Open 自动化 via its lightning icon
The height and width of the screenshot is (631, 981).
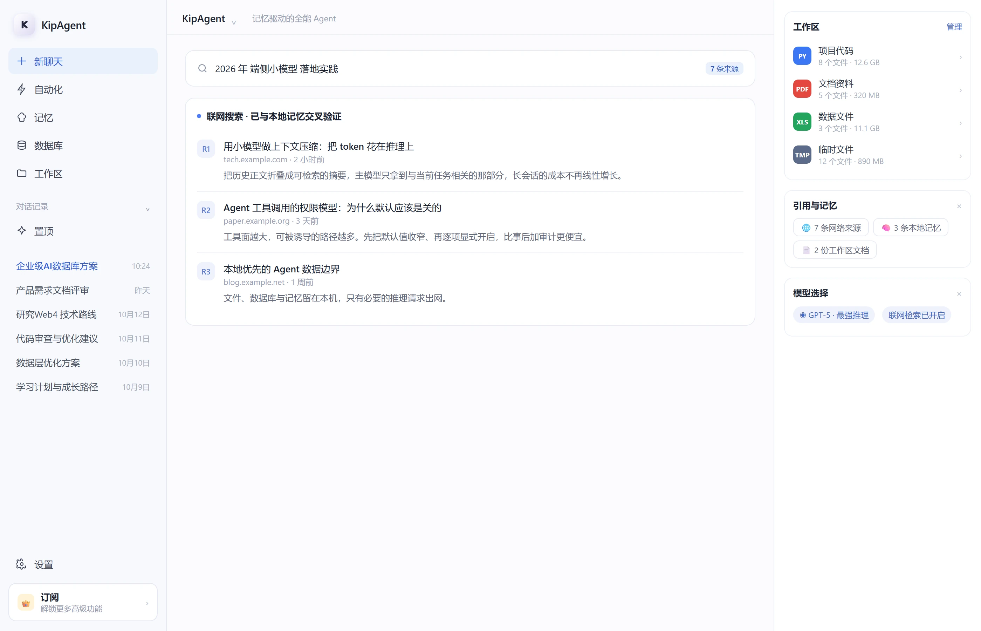point(22,89)
